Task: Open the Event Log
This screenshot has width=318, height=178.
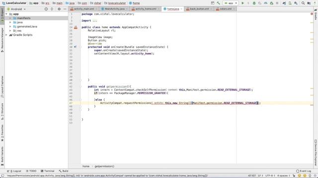Action: pyautogui.click(x=304, y=171)
